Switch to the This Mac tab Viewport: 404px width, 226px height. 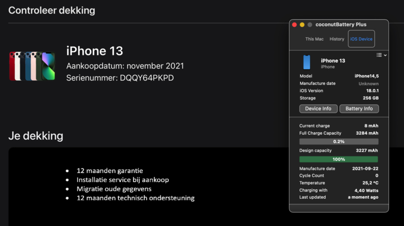point(314,39)
